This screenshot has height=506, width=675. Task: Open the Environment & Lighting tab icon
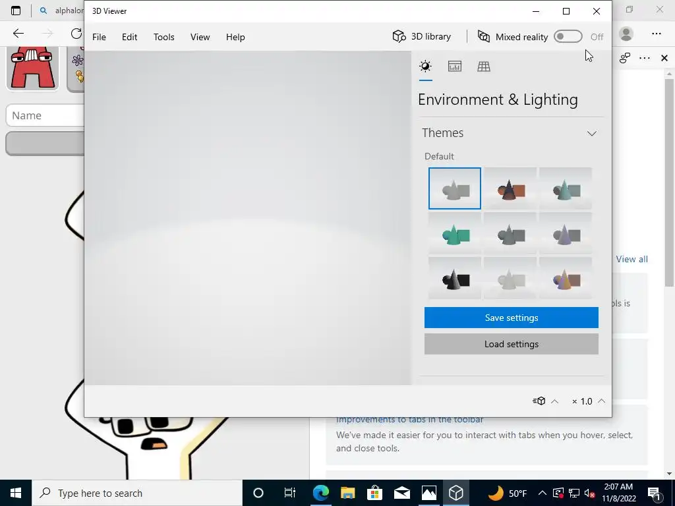425,67
